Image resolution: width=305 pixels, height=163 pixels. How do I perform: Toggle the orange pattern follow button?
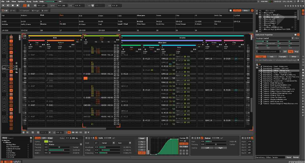pyautogui.click(x=25, y=5)
